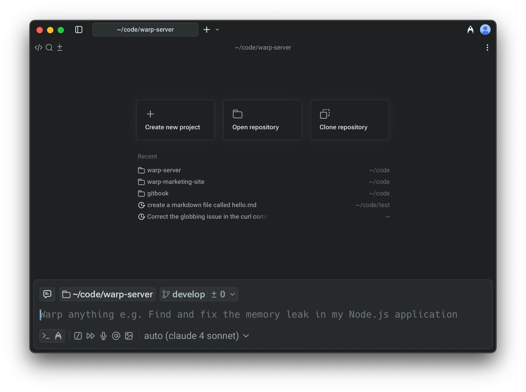The width and height of the screenshot is (526, 392).
Task: Open recent folder gitbook
Action: point(264,193)
